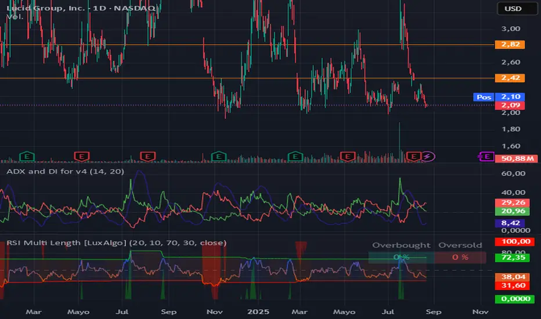Click the green earnings marker nearest Mar 2024

click(x=27, y=157)
